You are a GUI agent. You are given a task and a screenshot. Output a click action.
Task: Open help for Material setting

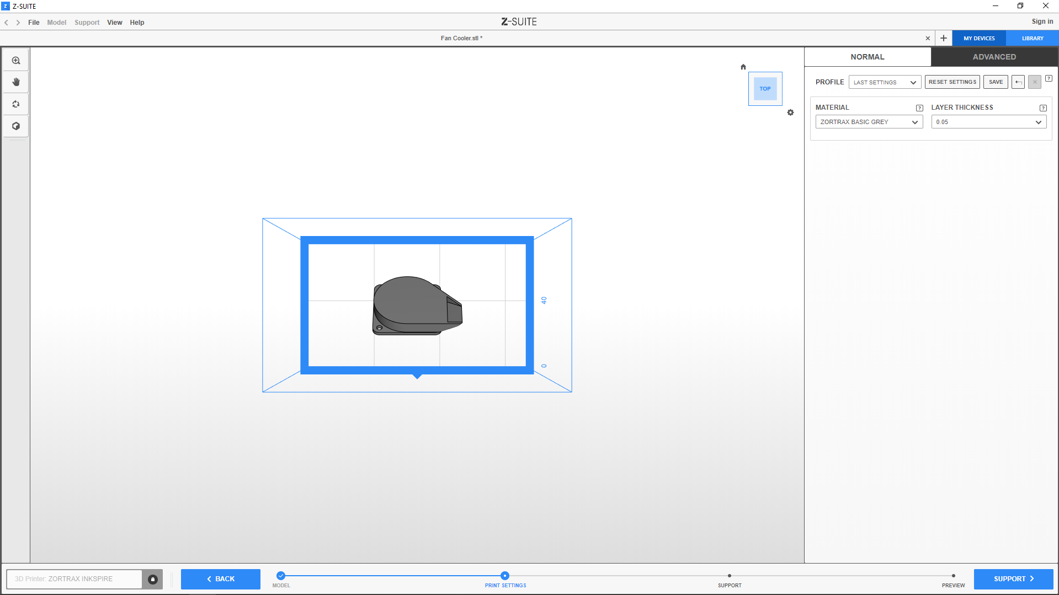(x=919, y=108)
